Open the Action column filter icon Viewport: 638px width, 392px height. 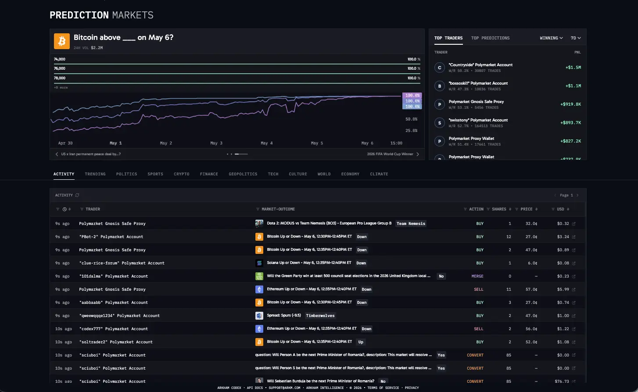(x=466, y=209)
